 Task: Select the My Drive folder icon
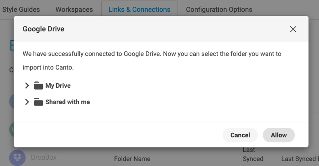38,86
